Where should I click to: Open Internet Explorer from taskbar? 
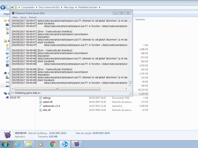[17, 144]
